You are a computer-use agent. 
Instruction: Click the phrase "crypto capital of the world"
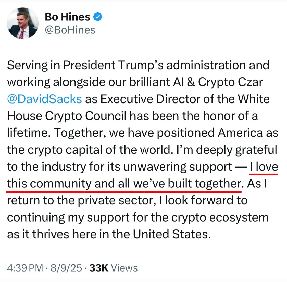(100, 150)
